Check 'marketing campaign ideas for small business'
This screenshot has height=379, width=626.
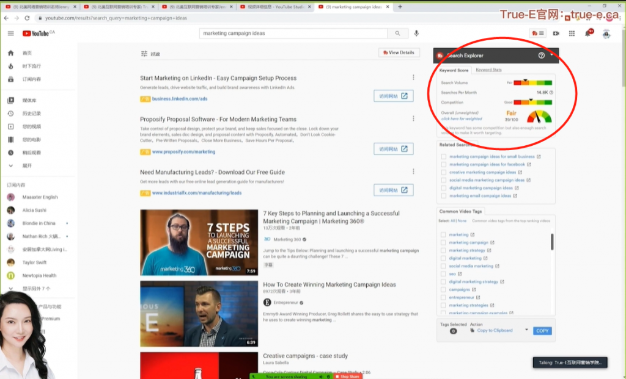tap(444, 157)
